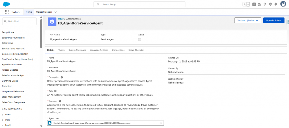
Task: Open the Setup Checklist tab
Action: (136, 50)
